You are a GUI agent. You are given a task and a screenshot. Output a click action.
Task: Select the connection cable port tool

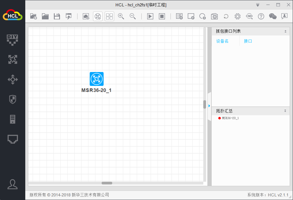click(12, 139)
